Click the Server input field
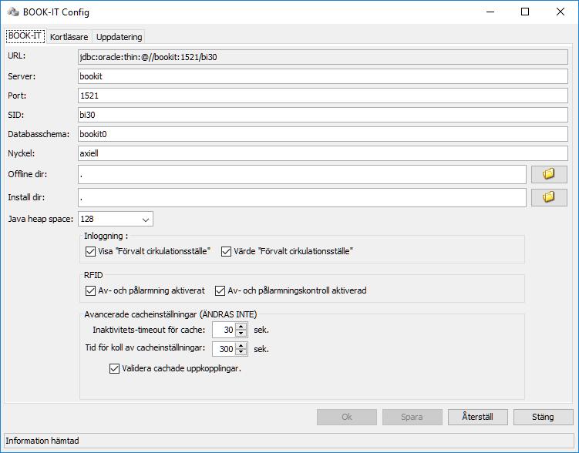The height and width of the screenshot is (453, 579). pyautogui.click(x=323, y=76)
